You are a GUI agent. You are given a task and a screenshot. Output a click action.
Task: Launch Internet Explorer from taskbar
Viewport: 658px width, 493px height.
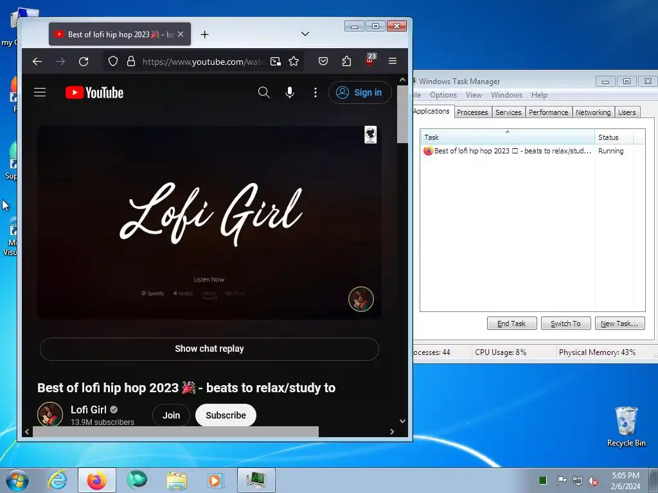point(57,480)
